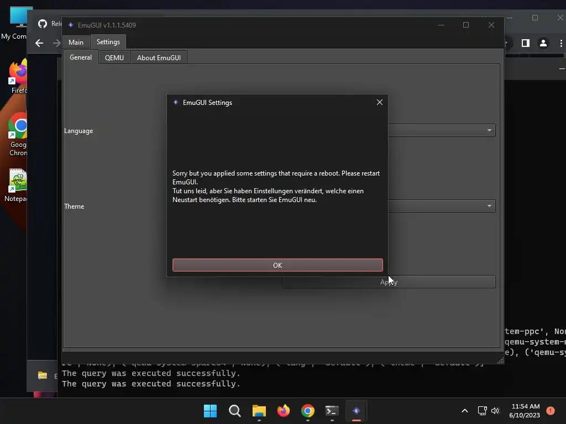
Task: Open the General settings tab
Action: pyautogui.click(x=81, y=57)
